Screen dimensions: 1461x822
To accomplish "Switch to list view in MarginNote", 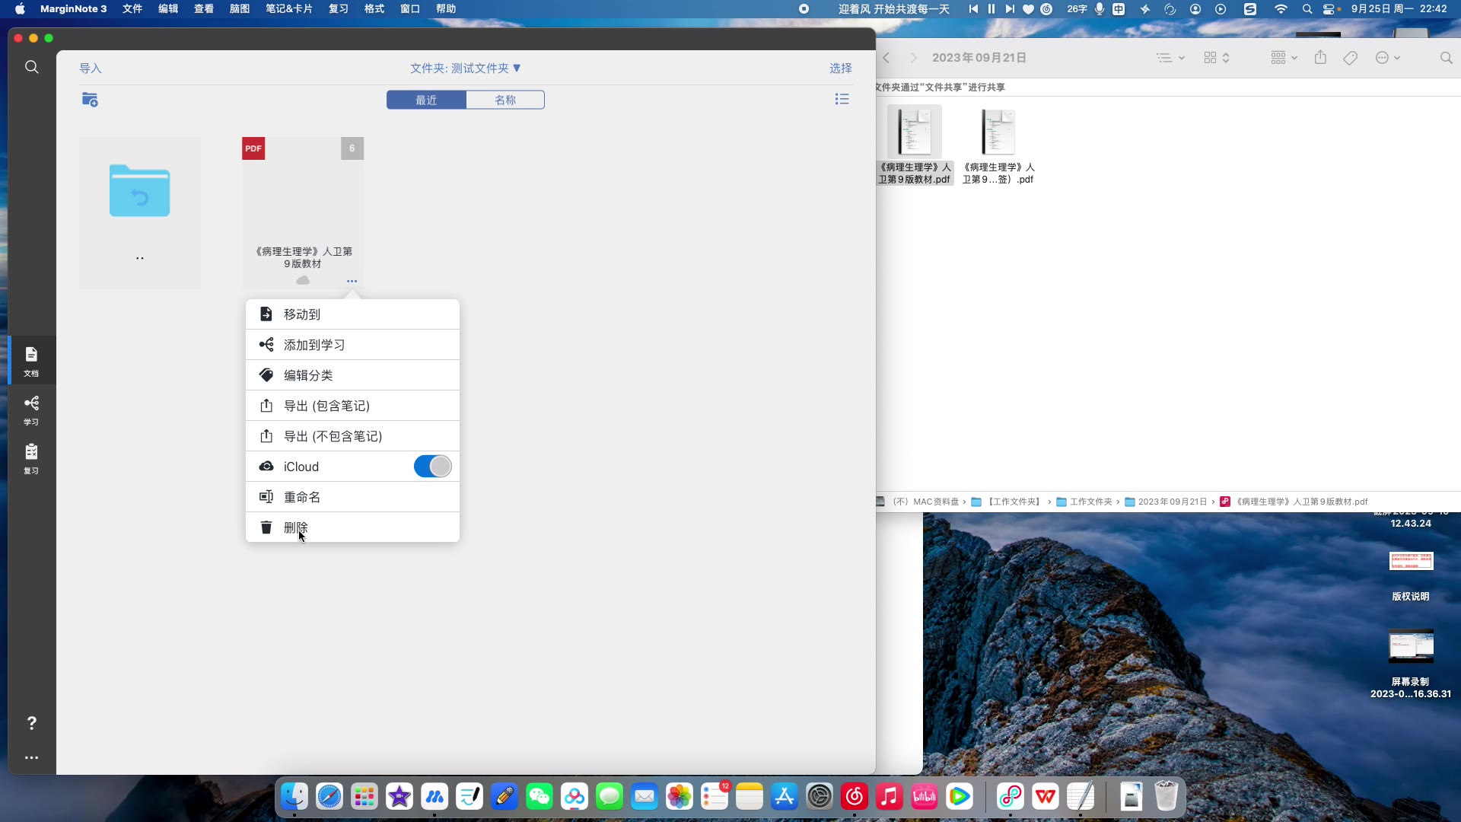I will [842, 99].
